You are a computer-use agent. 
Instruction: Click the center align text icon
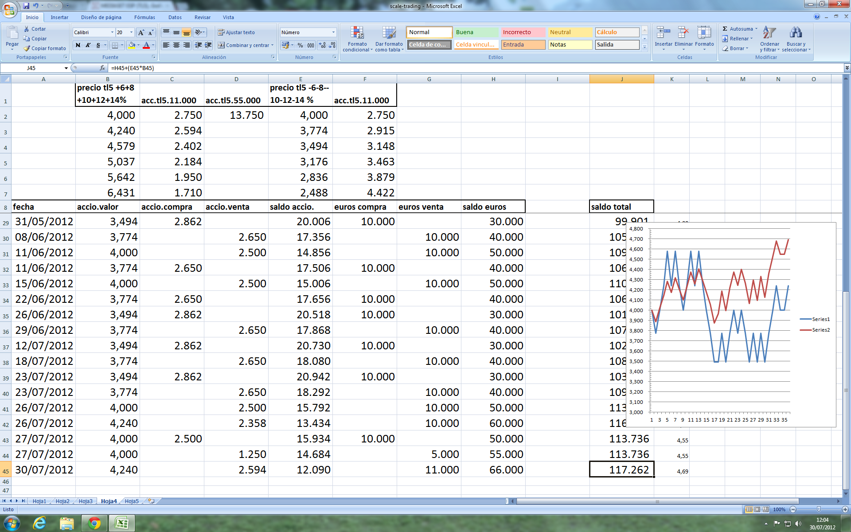[176, 45]
